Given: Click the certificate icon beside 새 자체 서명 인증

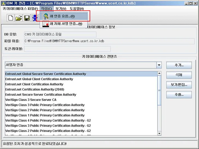Looking at the screenshot, I should click(x=46, y=24).
